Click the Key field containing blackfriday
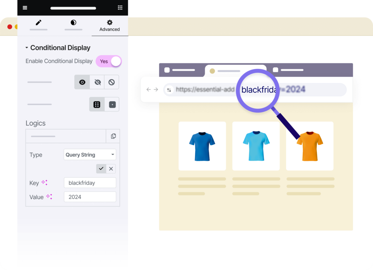Viewport: 373px width, 270px height. coord(90,183)
